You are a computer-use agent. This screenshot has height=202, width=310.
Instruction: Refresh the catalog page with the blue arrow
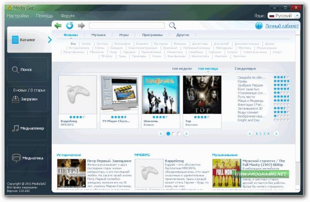coord(69,25)
